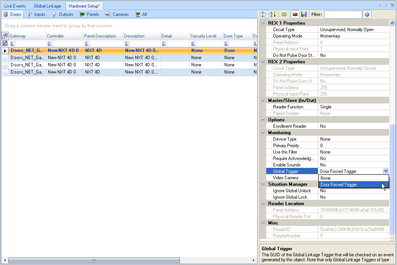397x265 pixels.
Task: Sort properties alphabetically with A-Z icon
Action: coord(273,14)
